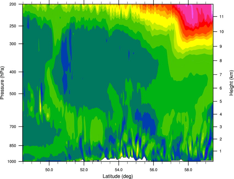
Task: Pick the 11 km height label
Action: [x=221, y=17]
